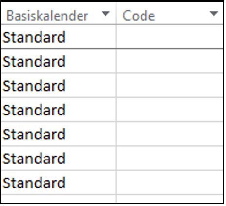Viewport: 226px width, 206px height.
Task: Select the seventh row's Standard calendar cell
Action: pyautogui.click(x=59, y=183)
